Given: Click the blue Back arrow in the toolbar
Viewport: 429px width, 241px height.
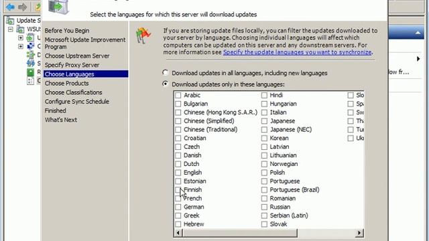Looking at the screenshot, I should click(x=11, y=7).
